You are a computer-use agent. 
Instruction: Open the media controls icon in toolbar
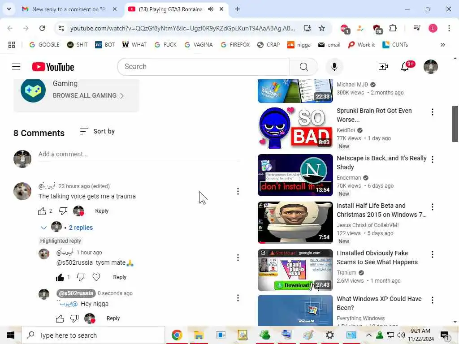point(417,28)
